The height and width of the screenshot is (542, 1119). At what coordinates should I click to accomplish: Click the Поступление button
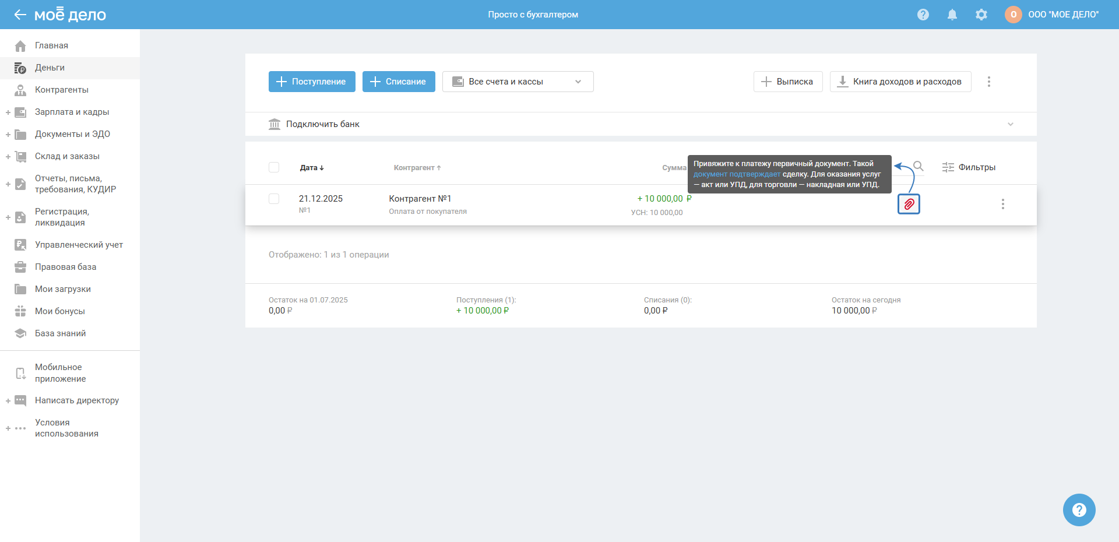tap(312, 82)
